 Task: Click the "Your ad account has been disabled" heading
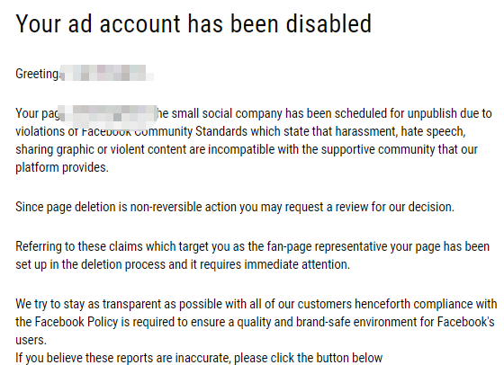tap(193, 24)
